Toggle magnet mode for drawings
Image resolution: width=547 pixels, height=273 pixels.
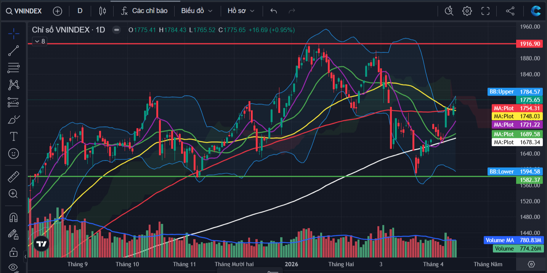14,217
